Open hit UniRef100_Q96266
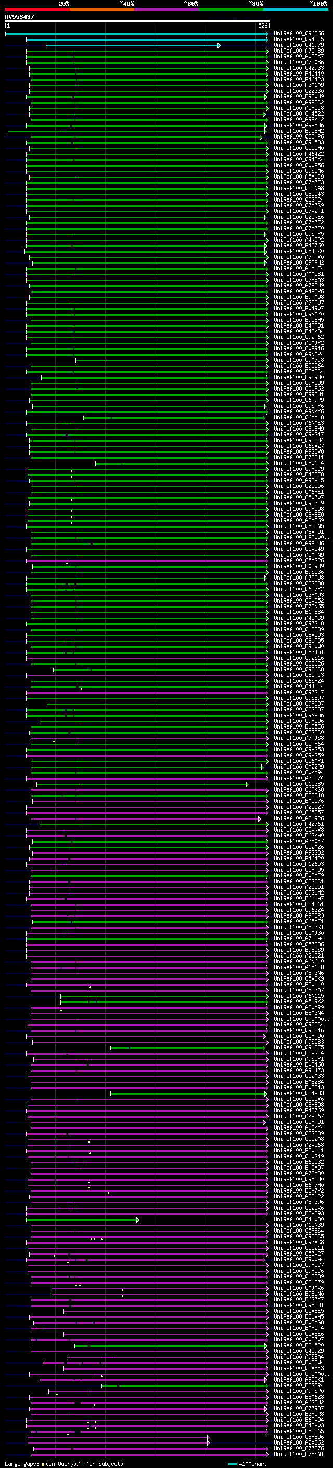 pos(299,34)
